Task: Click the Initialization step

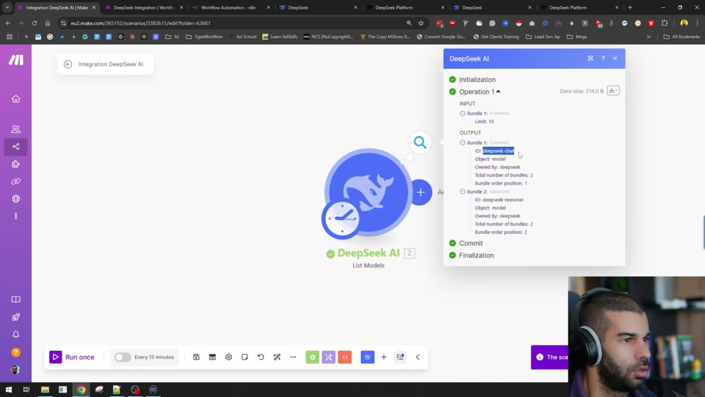Action: coord(477,80)
